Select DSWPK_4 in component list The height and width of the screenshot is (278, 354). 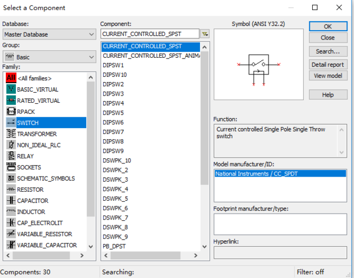pos(151,189)
